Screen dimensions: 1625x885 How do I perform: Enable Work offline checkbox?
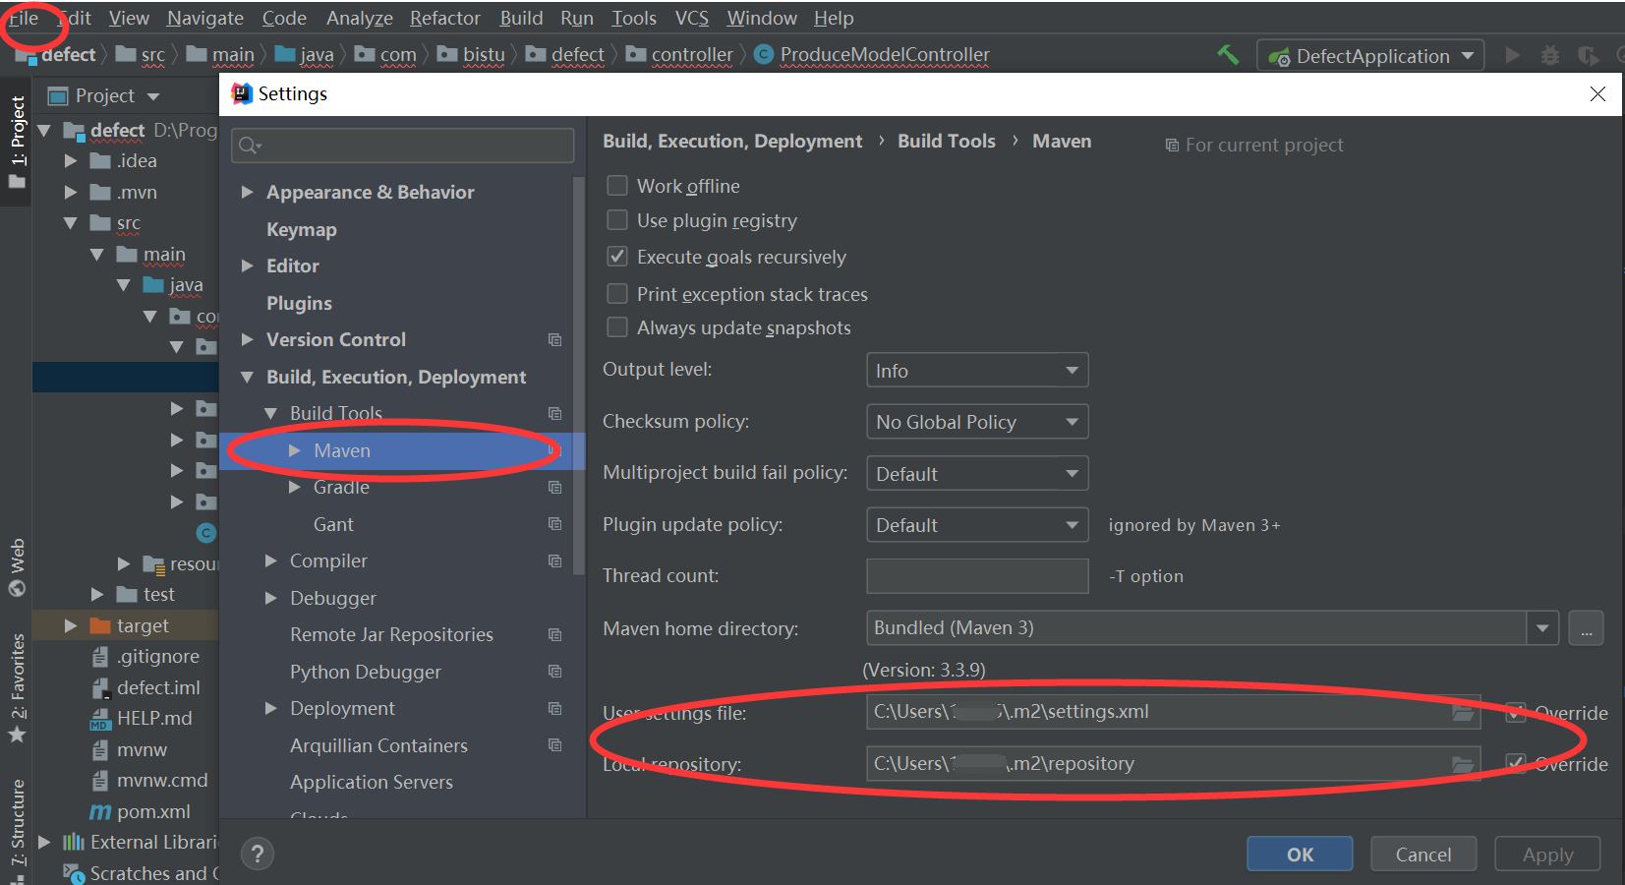[617, 185]
